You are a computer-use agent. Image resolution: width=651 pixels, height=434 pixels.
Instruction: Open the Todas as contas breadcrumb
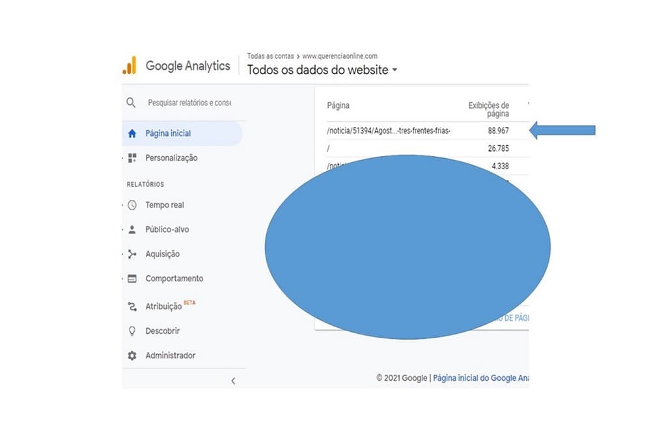pos(270,56)
